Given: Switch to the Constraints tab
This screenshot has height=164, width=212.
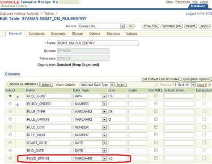Looking at the screenshot, I should pyautogui.click(x=37, y=34).
